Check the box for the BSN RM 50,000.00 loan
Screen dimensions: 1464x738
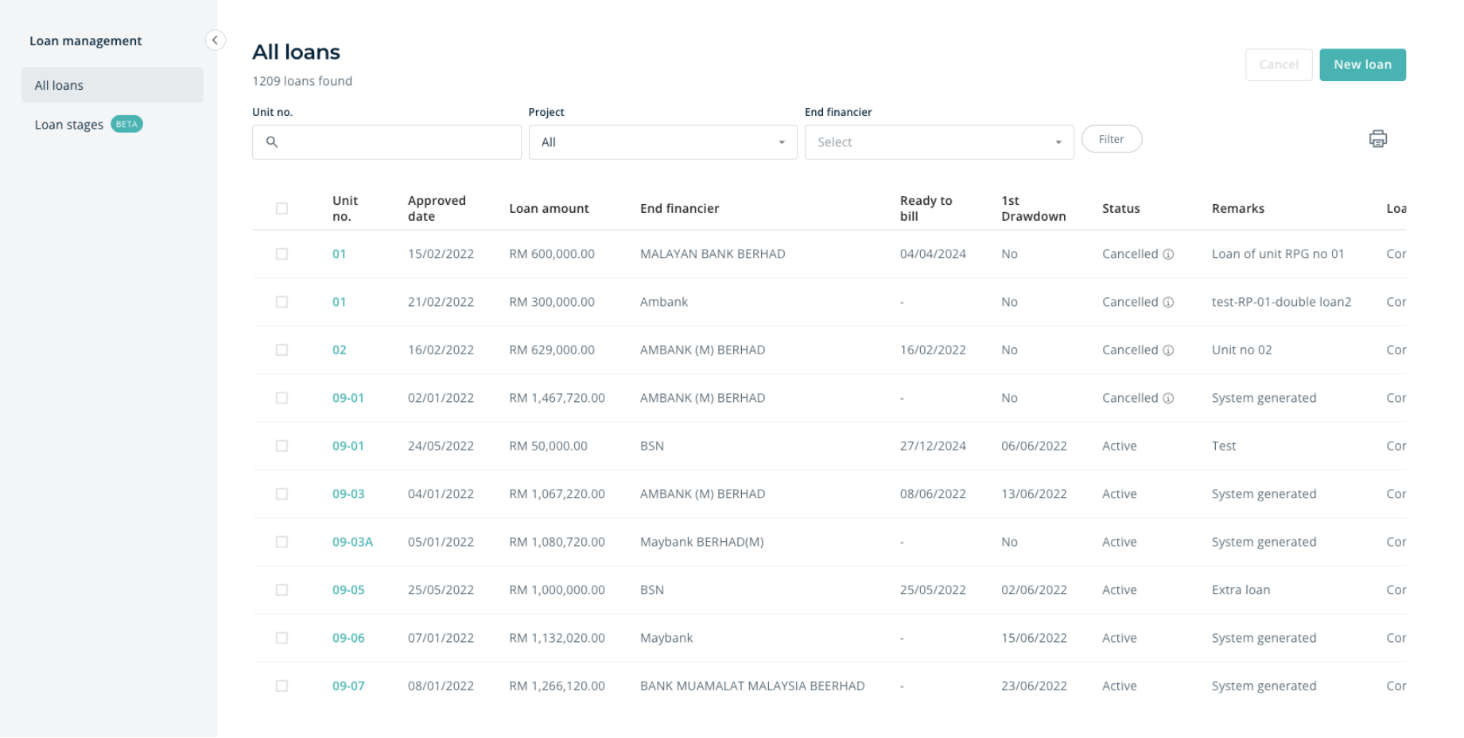(x=282, y=446)
